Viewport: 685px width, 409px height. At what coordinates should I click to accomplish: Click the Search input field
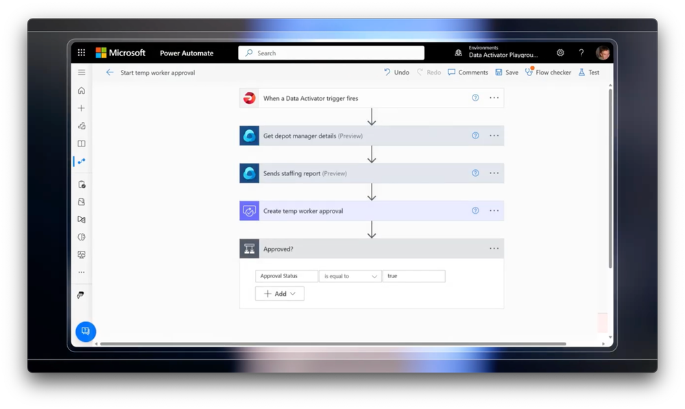331,53
